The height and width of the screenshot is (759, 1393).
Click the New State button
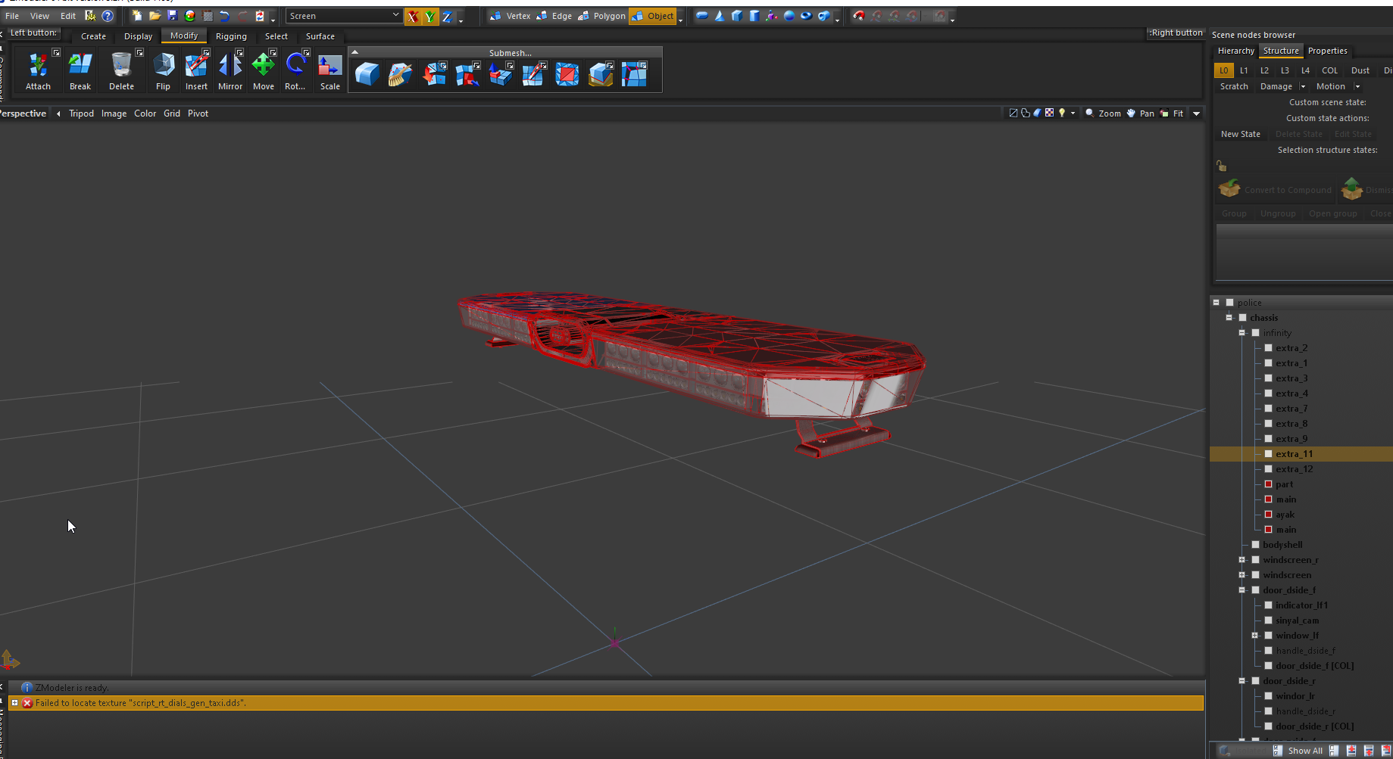click(x=1240, y=134)
